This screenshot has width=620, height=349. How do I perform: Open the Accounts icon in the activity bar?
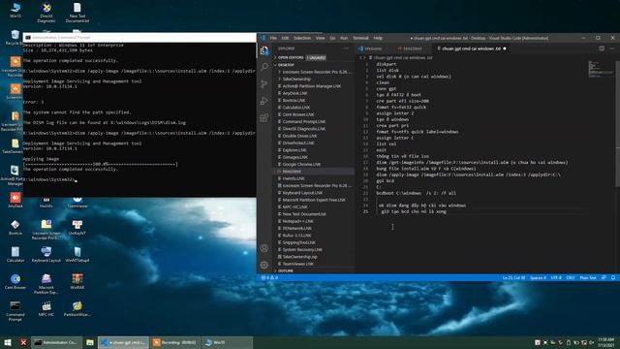pos(264,248)
